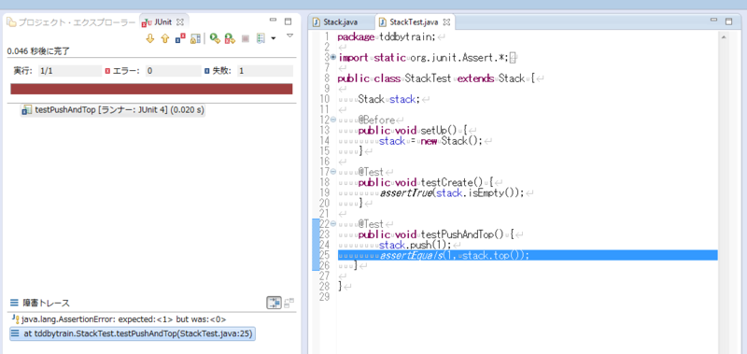
Task: Click the red JUnit progress bar
Action: pos(151,89)
